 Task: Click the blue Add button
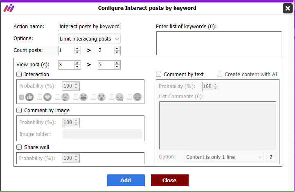pyautogui.click(x=126, y=180)
